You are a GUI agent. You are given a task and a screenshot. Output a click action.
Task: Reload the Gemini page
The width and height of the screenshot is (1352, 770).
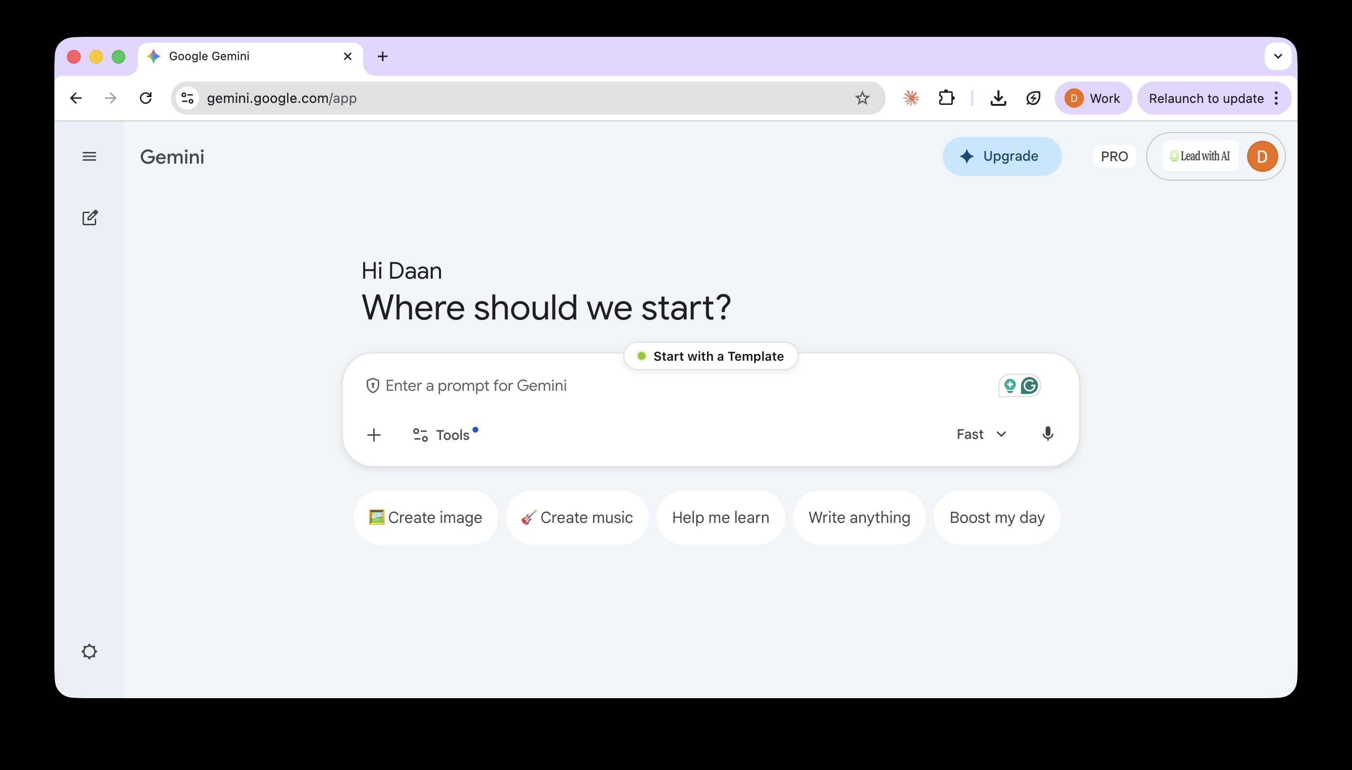tap(146, 98)
